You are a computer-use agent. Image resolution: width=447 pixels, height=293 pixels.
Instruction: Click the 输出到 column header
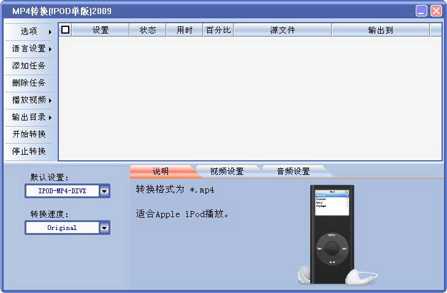coord(381,30)
